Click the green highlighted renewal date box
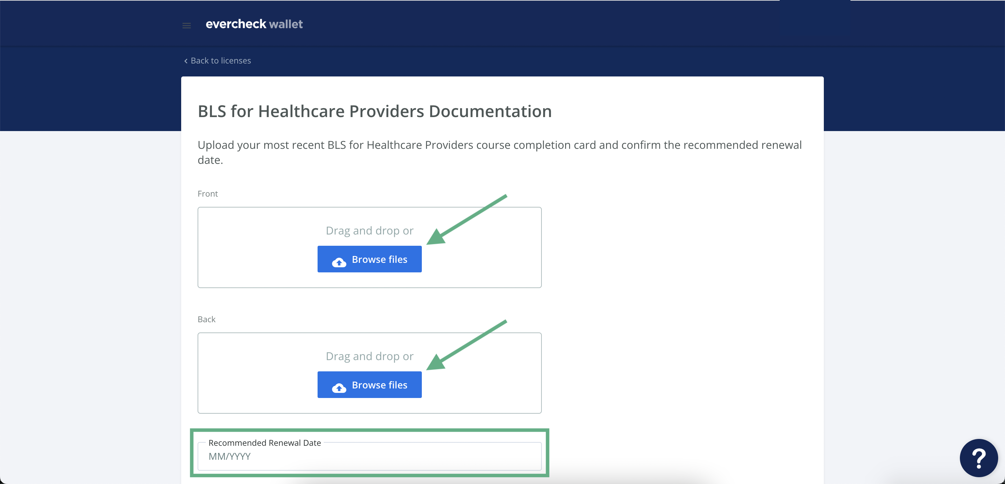Image resolution: width=1005 pixels, height=484 pixels. coord(370,453)
